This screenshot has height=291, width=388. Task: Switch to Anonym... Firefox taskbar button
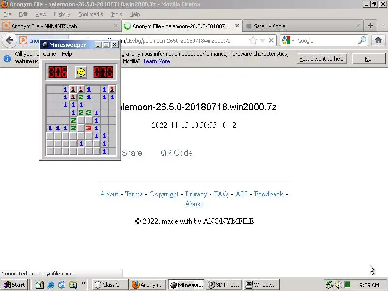[x=148, y=285]
